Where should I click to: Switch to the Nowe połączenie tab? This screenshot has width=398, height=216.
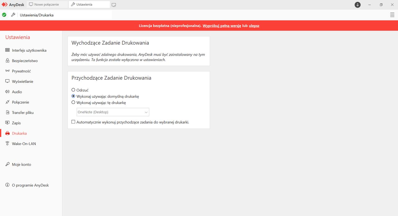click(47, 5)
